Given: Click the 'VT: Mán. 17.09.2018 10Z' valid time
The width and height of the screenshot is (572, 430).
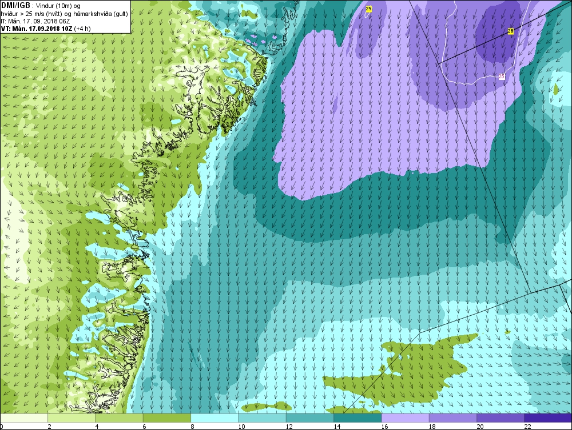Looking at the screenshot, I should point(37,29).
